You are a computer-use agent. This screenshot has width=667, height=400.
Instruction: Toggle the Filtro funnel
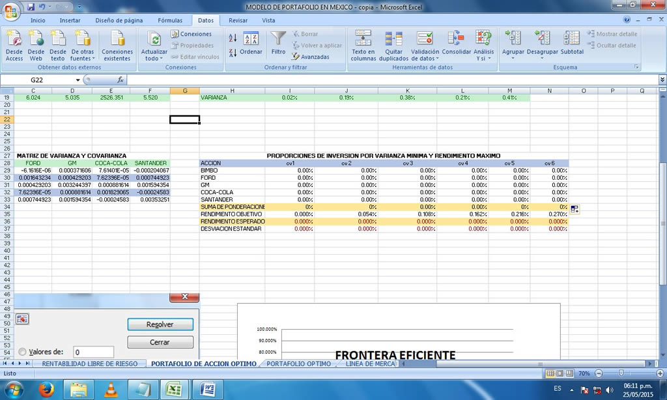coord(278,44)
